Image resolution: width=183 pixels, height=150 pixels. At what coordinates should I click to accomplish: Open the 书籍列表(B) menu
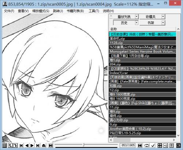pyautogui.click(x=75, y=11)
